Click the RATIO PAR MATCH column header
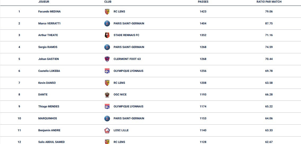Viewport: 301px width, 144px height. click(x=269, y=2)
